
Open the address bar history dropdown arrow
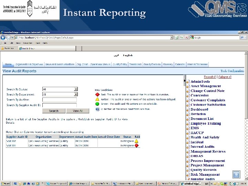172,38
